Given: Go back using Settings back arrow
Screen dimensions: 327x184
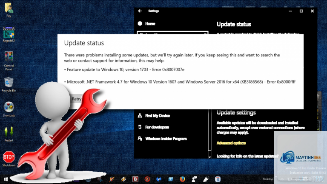Looking at the screenshot, I should point(140,11).
